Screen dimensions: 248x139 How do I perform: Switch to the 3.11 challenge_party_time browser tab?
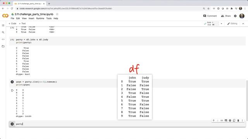point(29,3)
